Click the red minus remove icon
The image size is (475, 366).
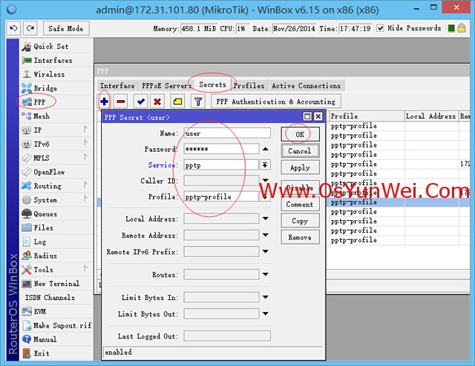pos(120,102)
